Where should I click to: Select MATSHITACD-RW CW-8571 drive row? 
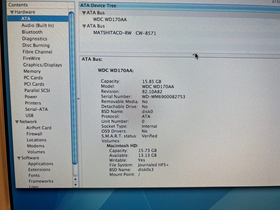(125, 33)
